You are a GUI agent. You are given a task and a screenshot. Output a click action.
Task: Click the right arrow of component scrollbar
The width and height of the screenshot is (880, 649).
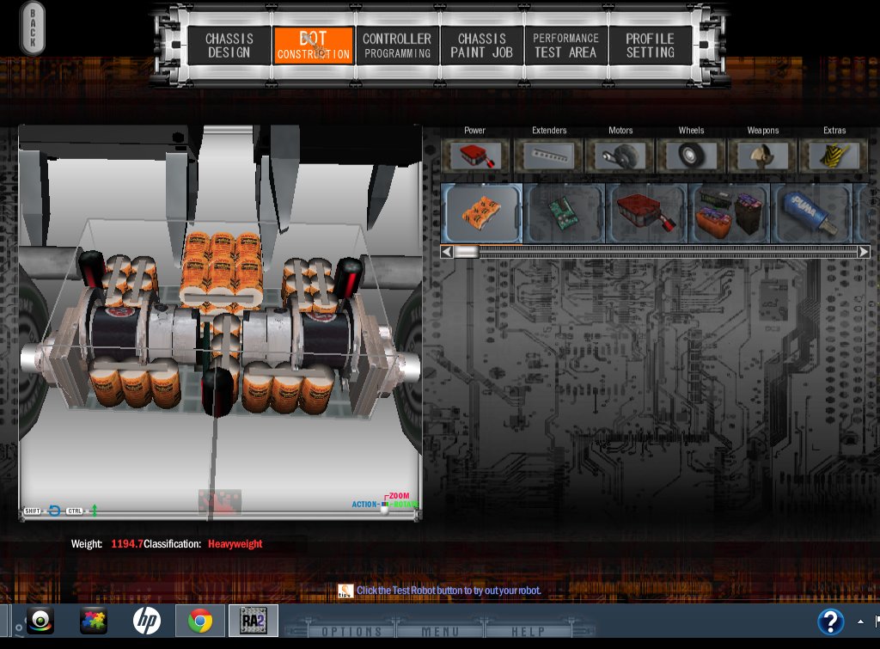864,252
